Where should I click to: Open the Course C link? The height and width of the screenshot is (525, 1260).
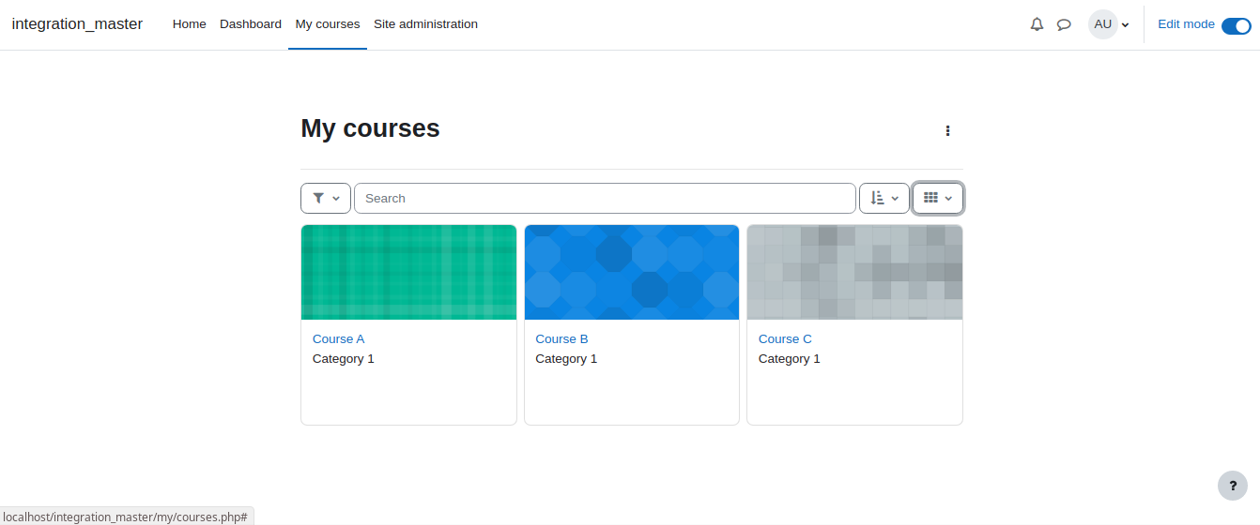(785, 339)
